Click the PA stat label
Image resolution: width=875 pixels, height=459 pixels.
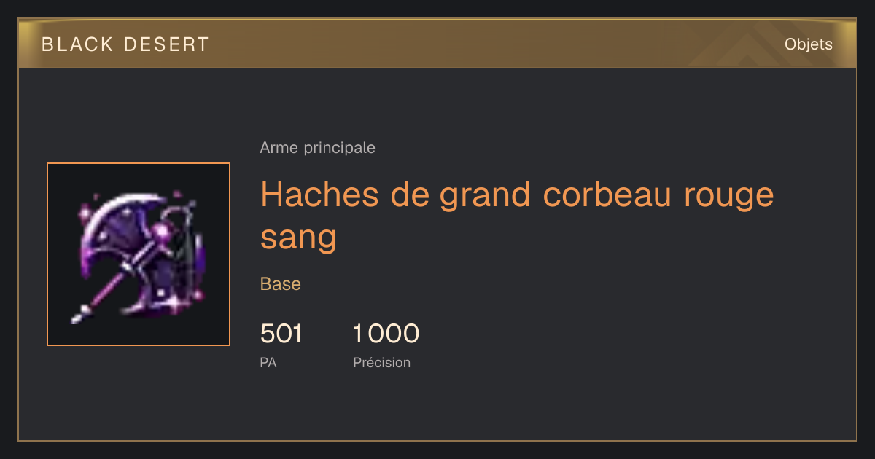268,362
